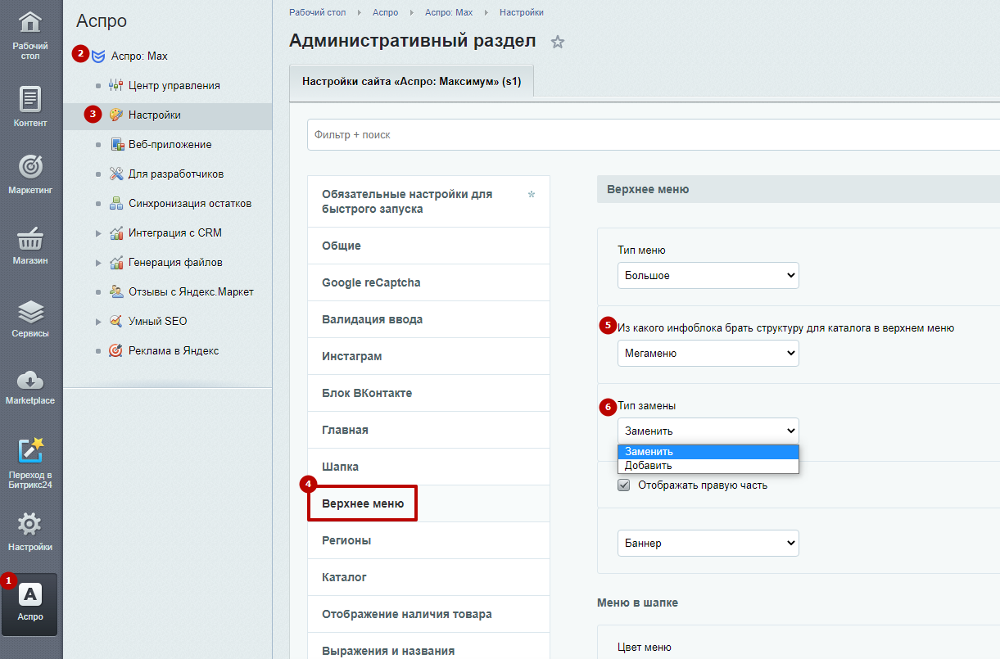The image size is (1000, 659).
Task: Open the Настройки gear icon in sidebar
Action: coord(30,524)
